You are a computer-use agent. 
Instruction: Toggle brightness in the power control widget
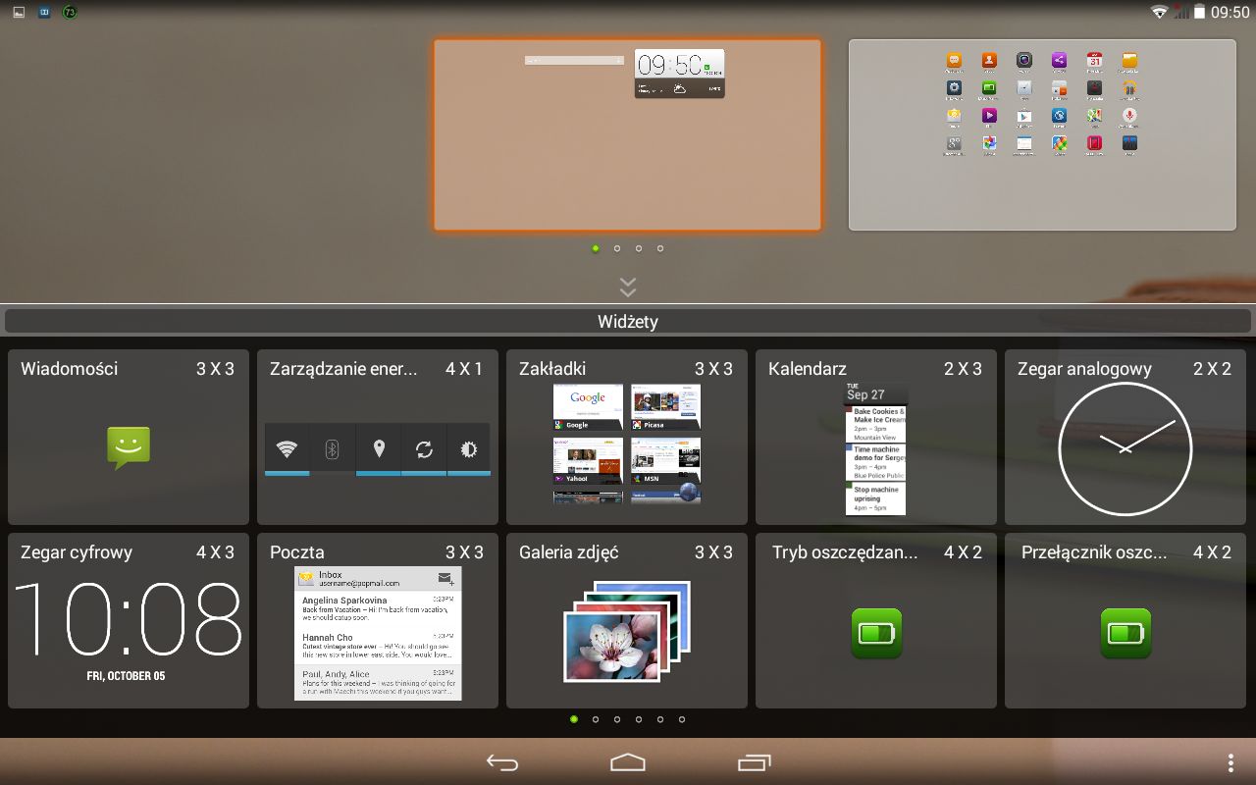[x=469, y=449]
